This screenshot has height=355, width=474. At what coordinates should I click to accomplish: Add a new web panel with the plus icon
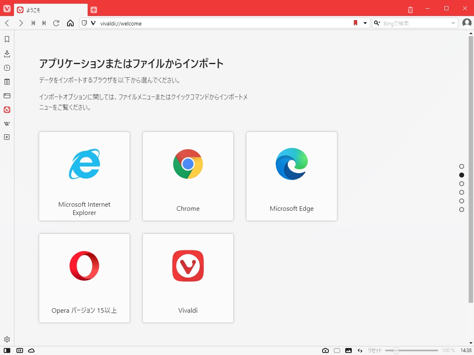pyautogui.click(x=7, y=137)
